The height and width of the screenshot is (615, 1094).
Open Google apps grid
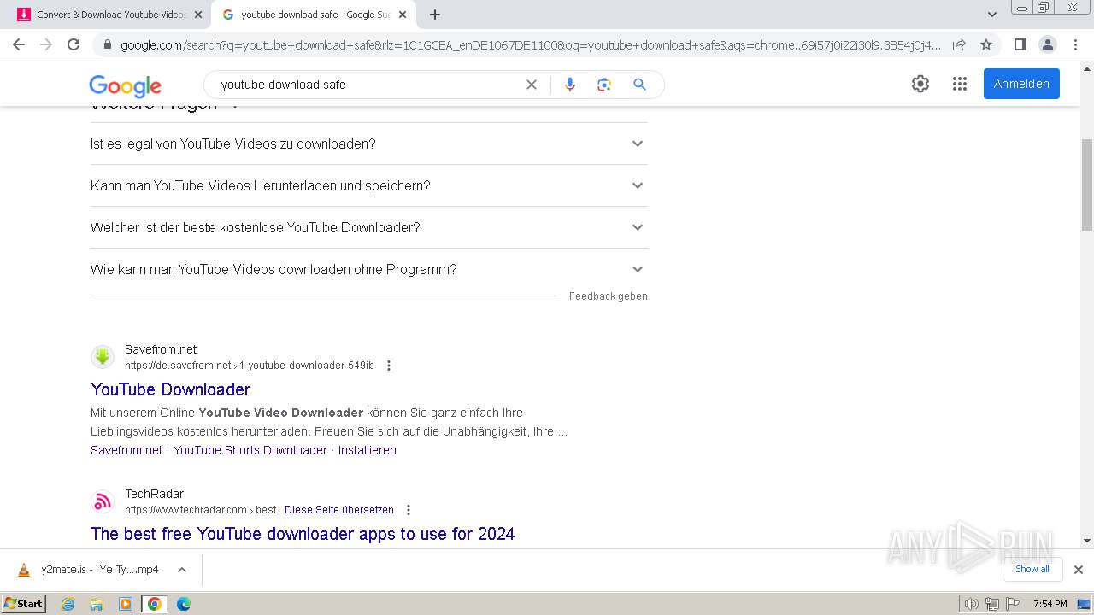(x=960, y=84)
